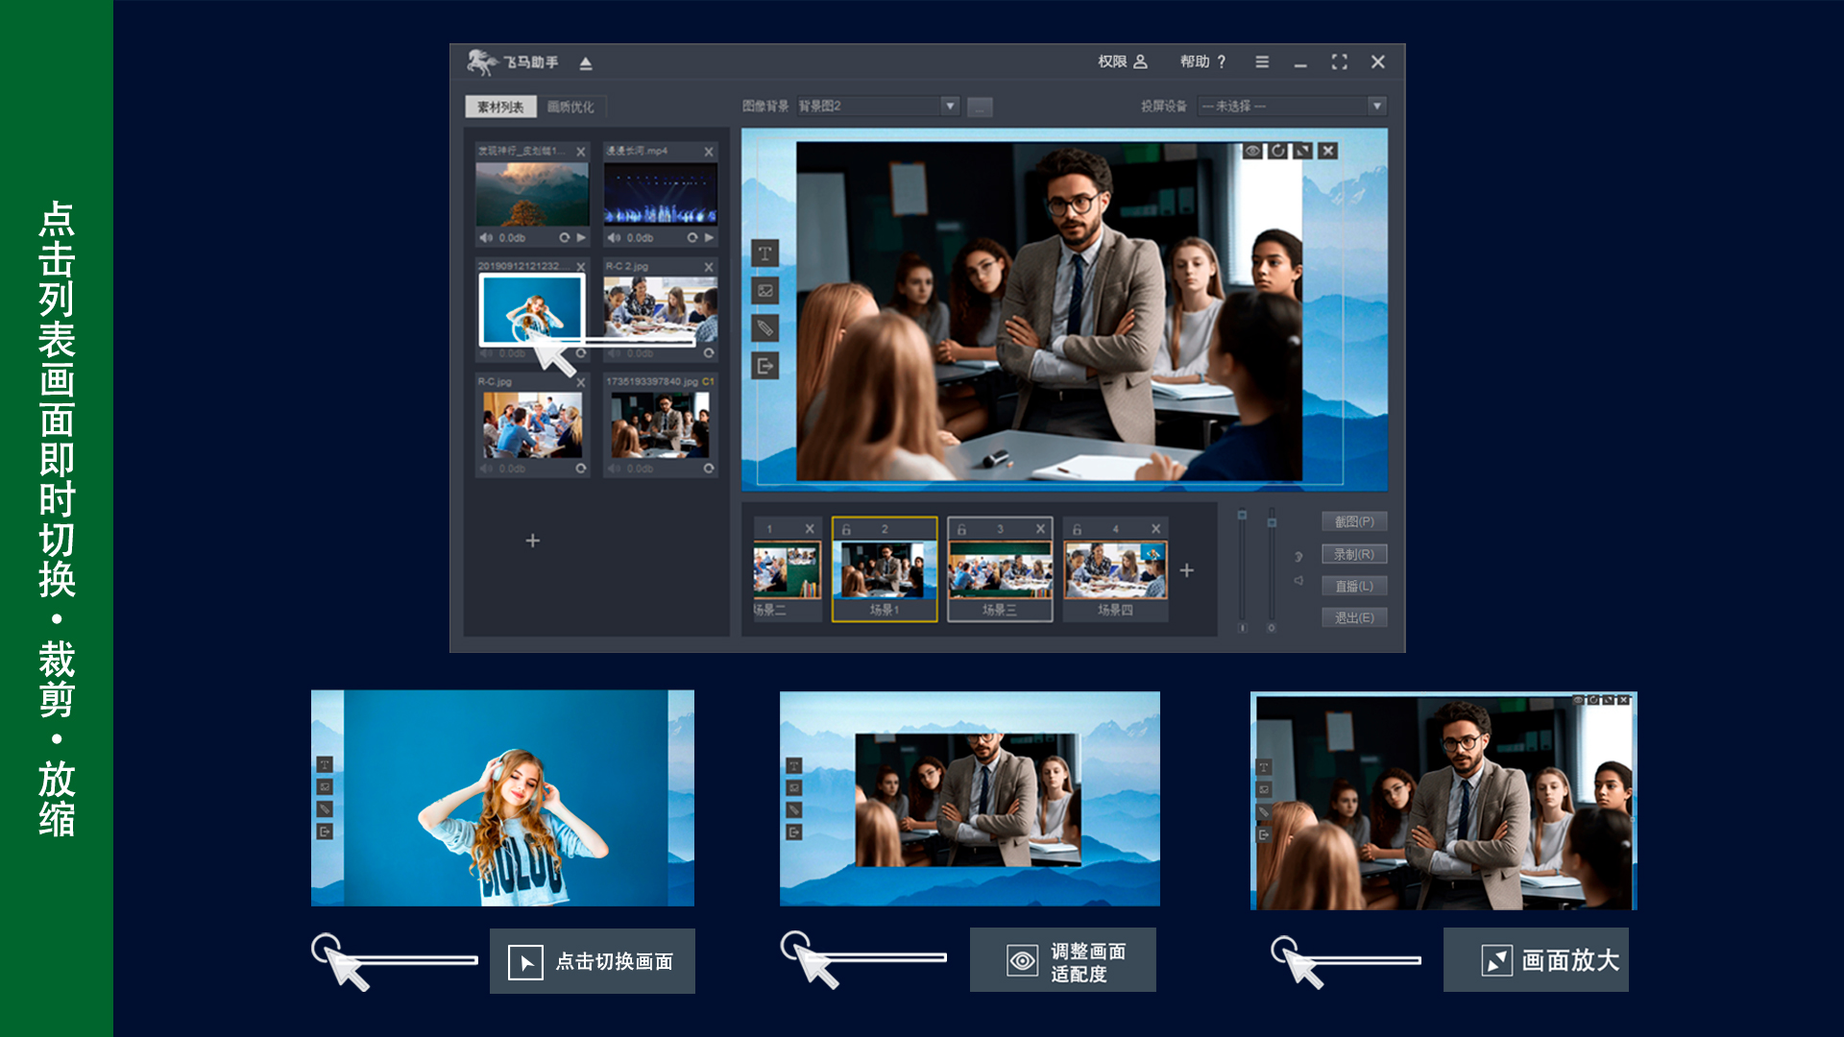Click the 截图(P) screenshot button
Viewport: 1844px width, 1037px height.
point(1353,521)
